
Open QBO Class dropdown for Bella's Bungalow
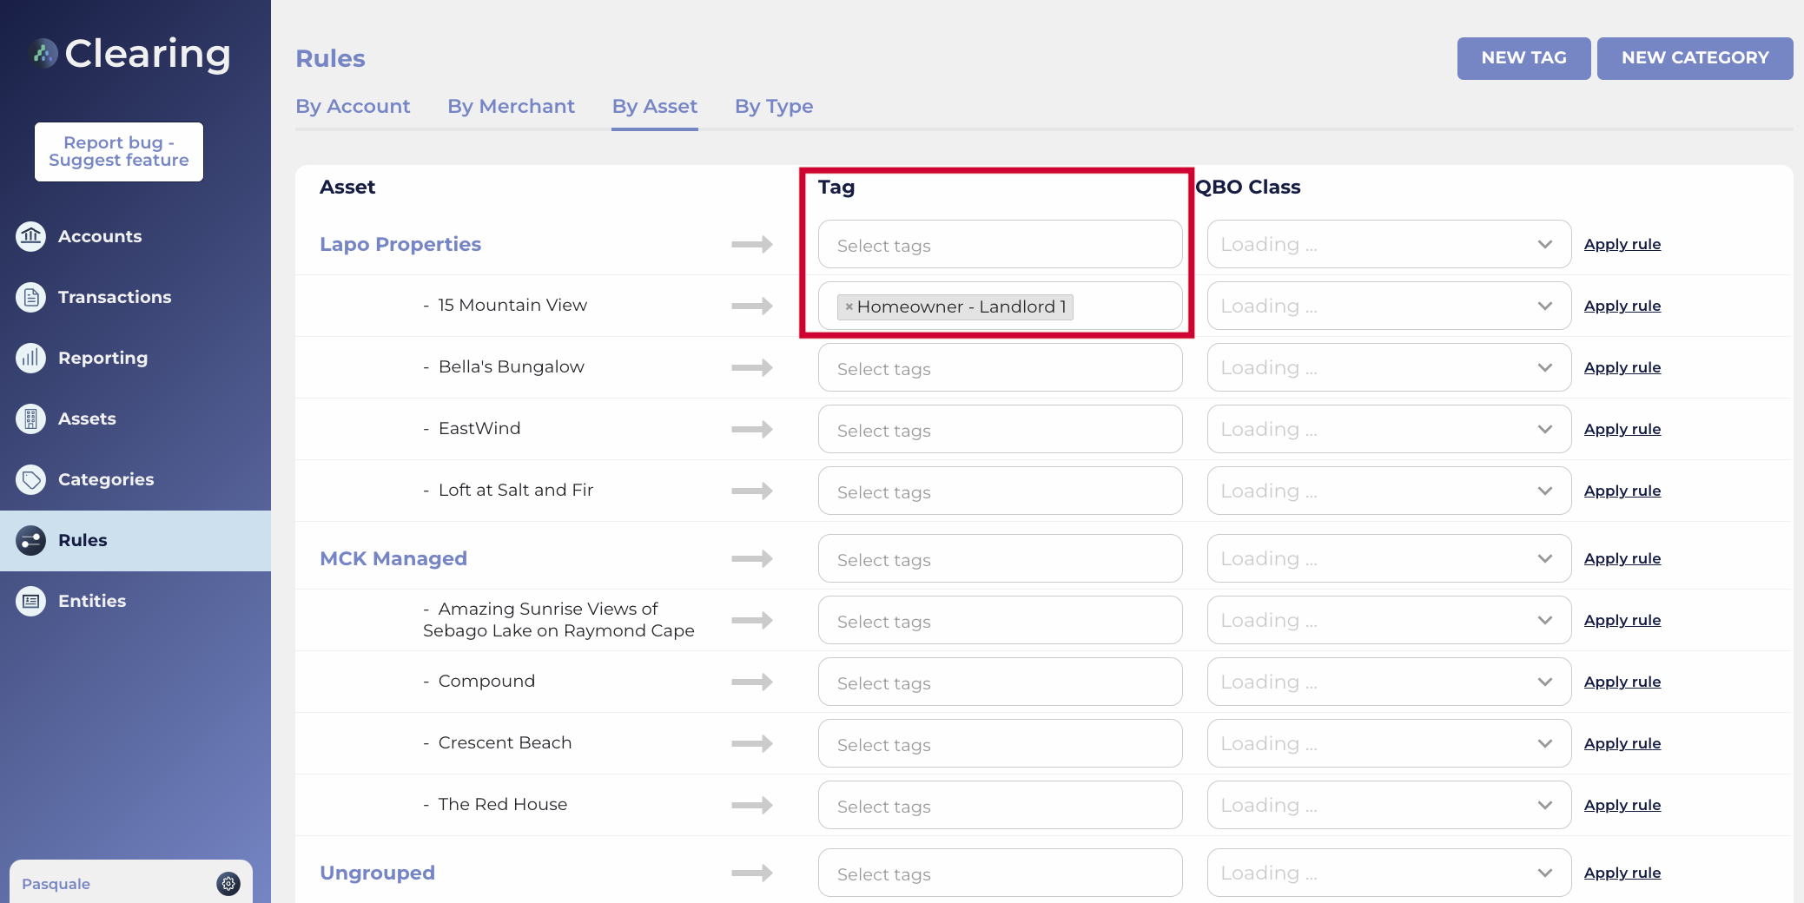tap(1389, 367)
